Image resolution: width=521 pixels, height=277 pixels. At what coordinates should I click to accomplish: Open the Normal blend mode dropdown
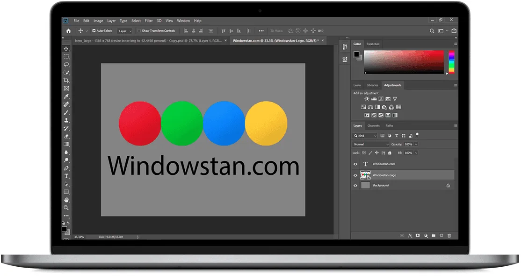click(x=369, y=144)
